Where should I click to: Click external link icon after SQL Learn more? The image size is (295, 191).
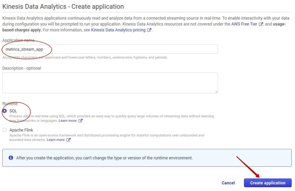click(x=80, y=121)
